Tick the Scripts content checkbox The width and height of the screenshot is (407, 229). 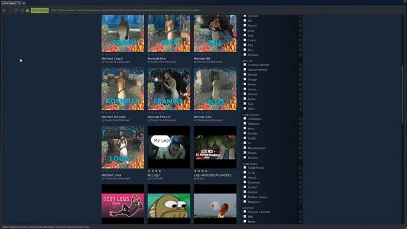245,138
